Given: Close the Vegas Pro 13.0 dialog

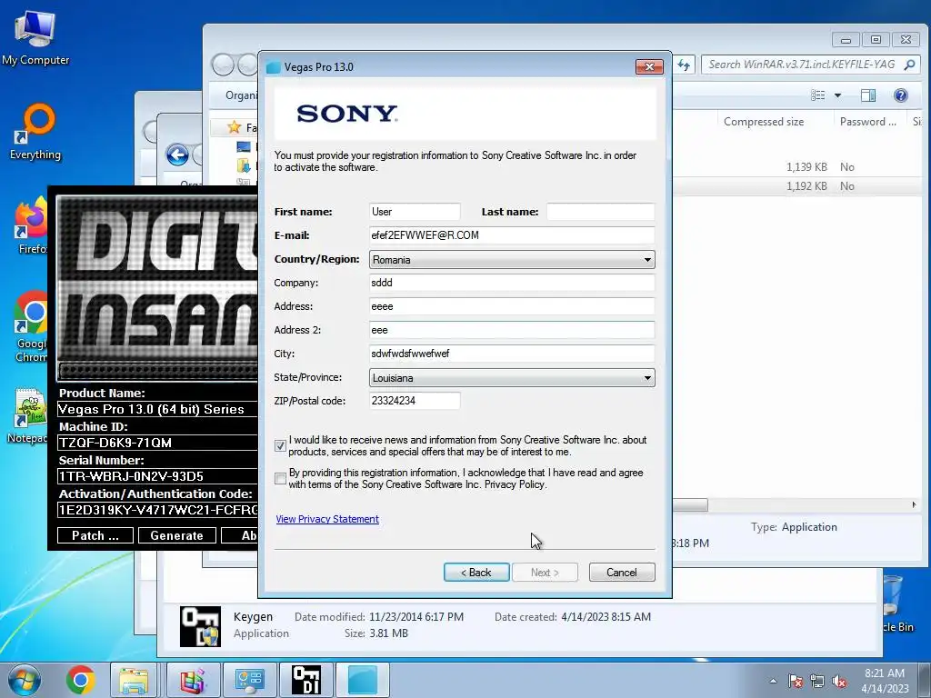Looking at the screenshot, I should (649, 66).
